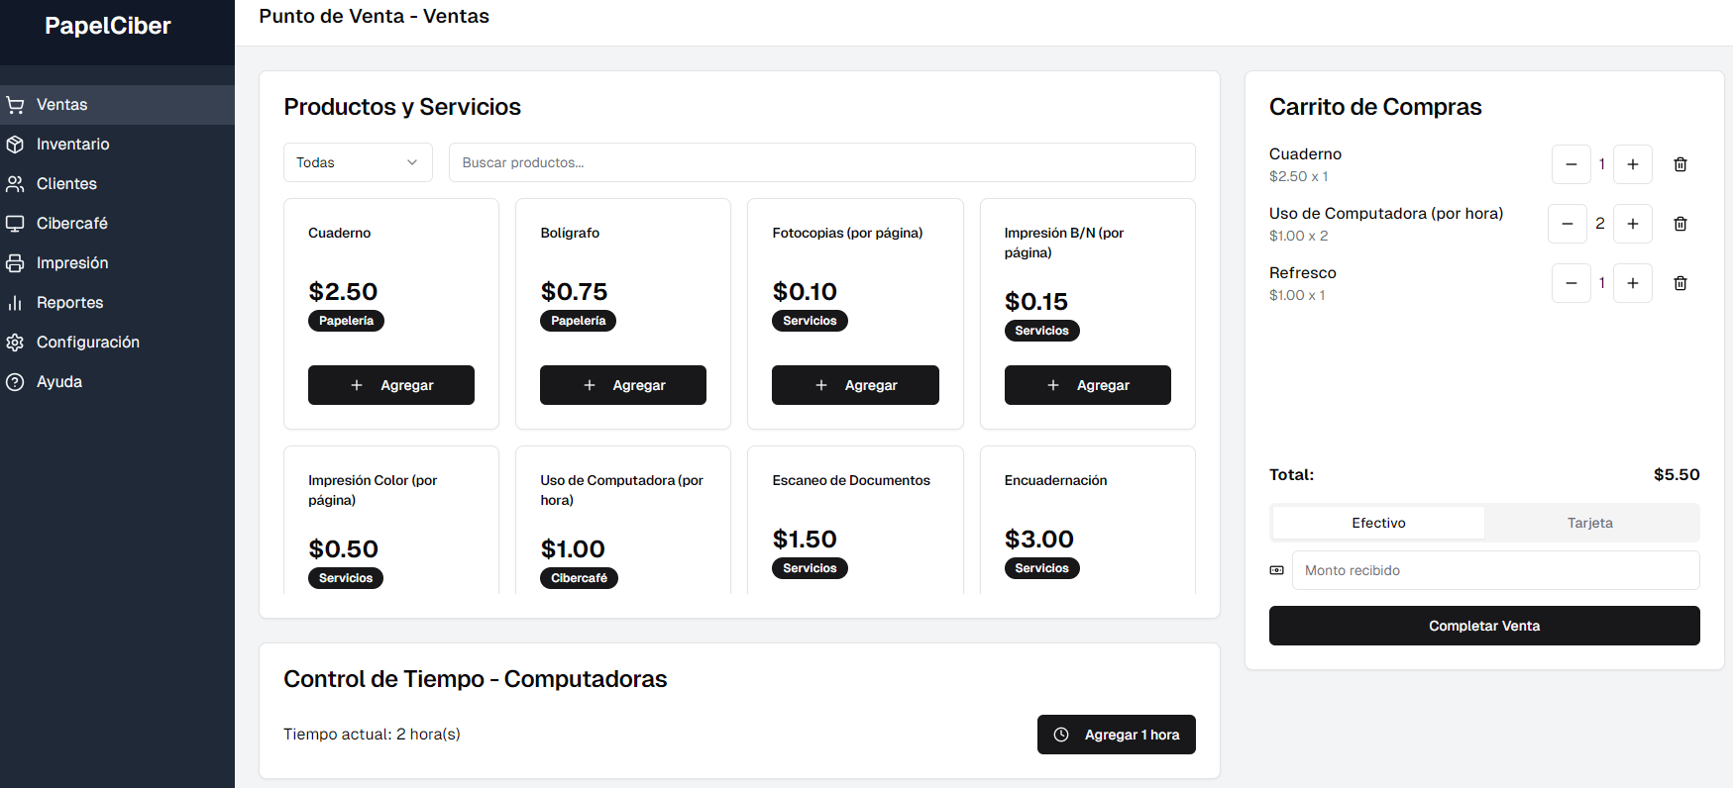Viewport: 1733px width, 788px height.
Task: Click the Tiempo actual: 2 hora(s) text
Action: 372,735
